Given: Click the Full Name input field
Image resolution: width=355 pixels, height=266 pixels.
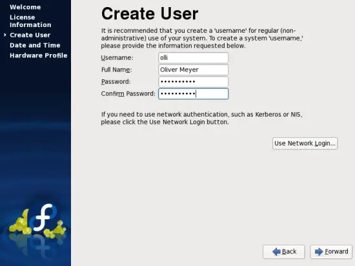Looking at the screenshot, I should (x=194, y=70).
